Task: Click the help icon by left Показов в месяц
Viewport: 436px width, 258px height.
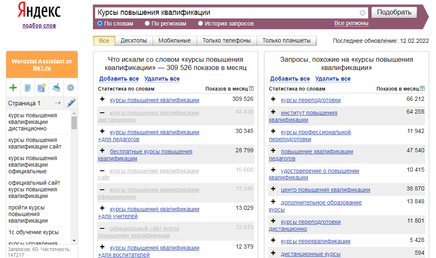Action: 251,88
